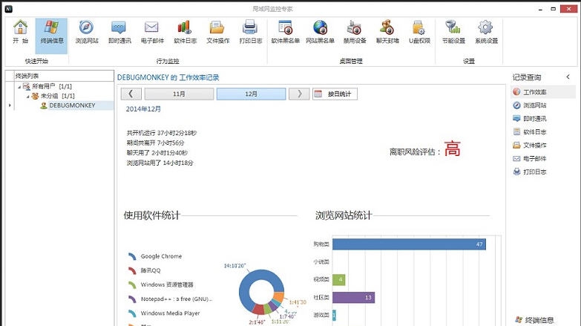Open the 软件黑名单 blacklist tool

tap(286, 32)
